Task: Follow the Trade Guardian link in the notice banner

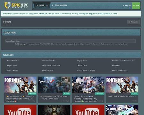Action: click(x=104, y=14)
